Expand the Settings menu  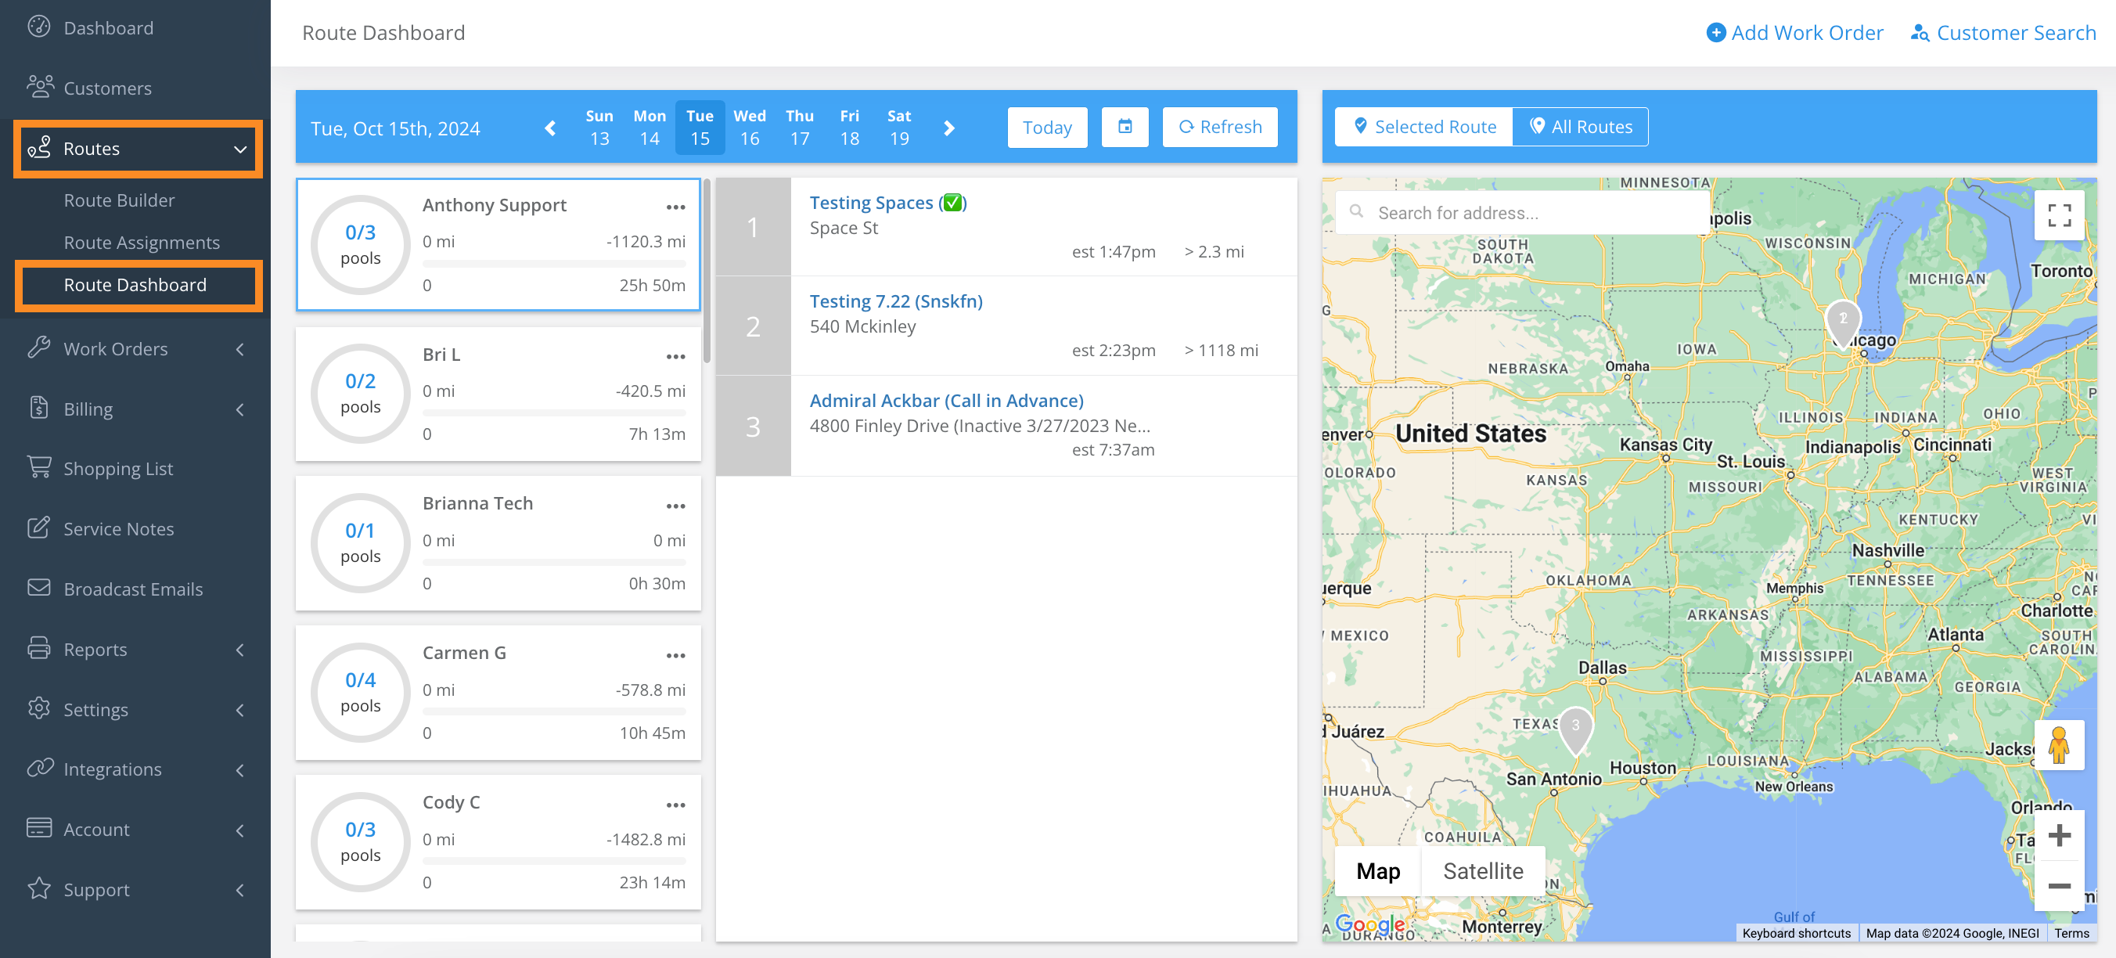point(135,709)
